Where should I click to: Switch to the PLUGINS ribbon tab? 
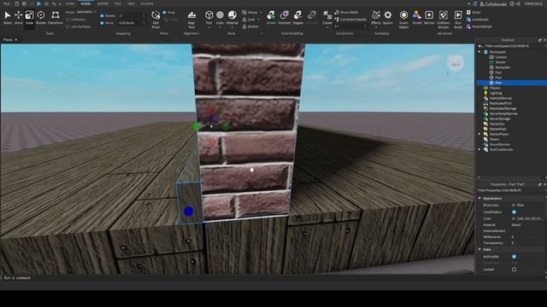tap(147, 3)
